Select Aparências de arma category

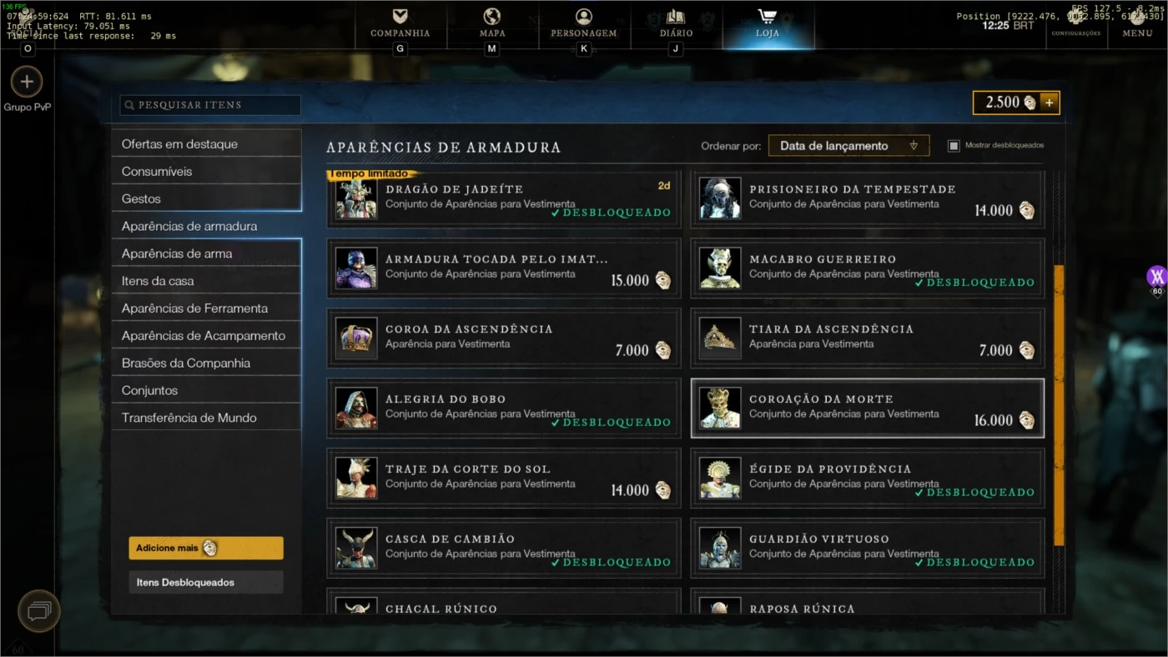207,253
